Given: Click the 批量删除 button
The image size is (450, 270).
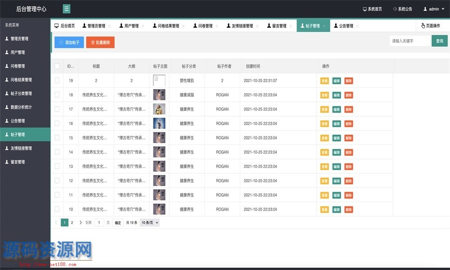Looking at the screenshot, I should 100,42.
